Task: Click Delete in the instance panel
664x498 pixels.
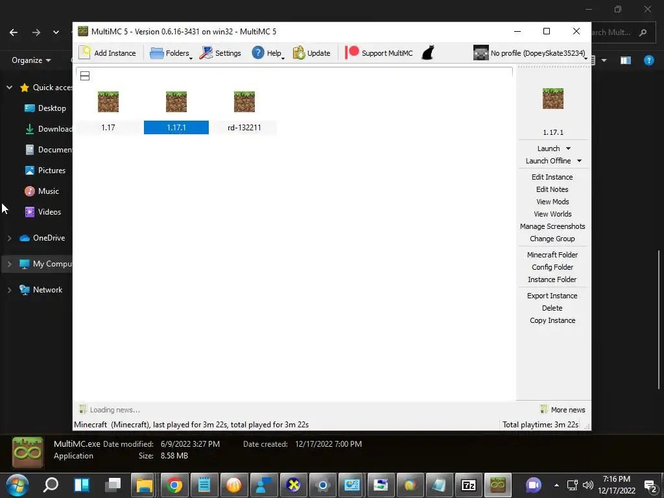Action: point(552,308)
